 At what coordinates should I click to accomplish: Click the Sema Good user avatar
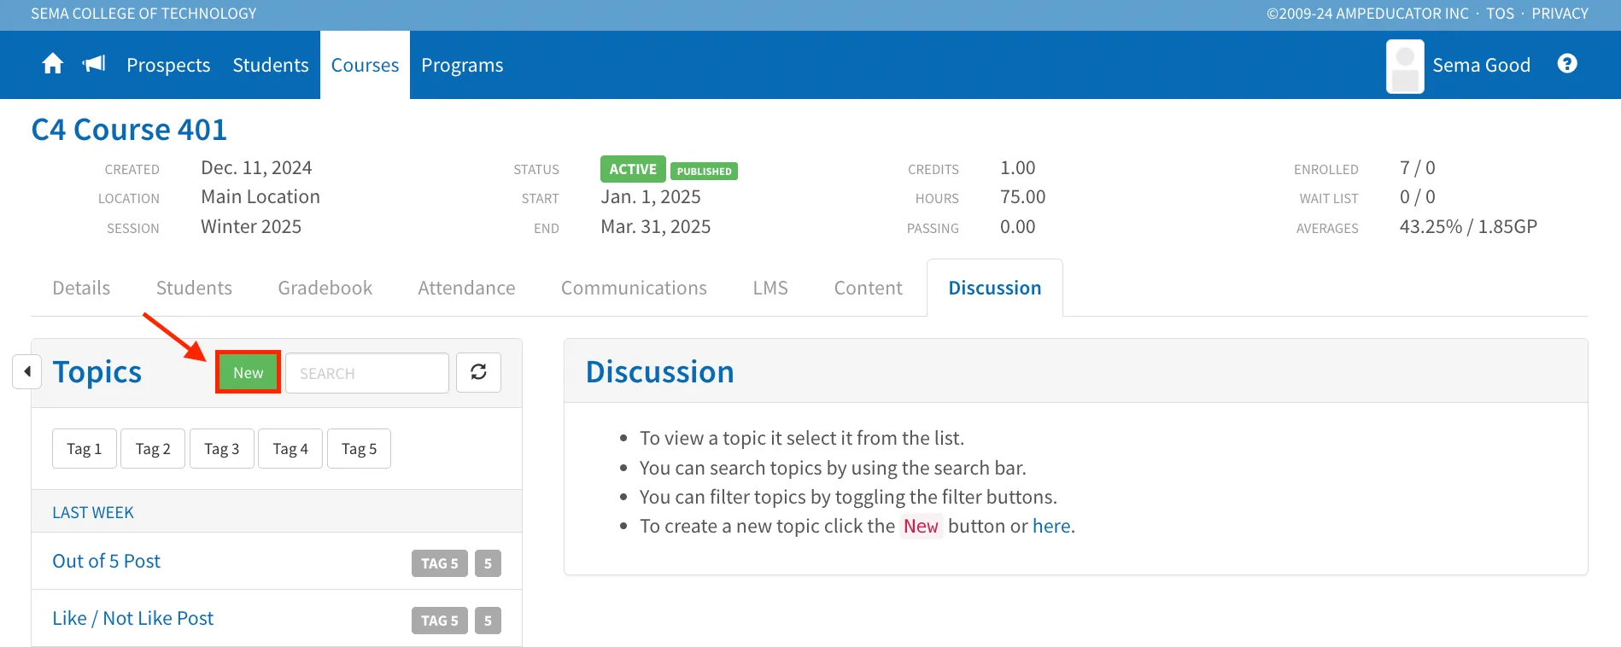pos(1405,66)
